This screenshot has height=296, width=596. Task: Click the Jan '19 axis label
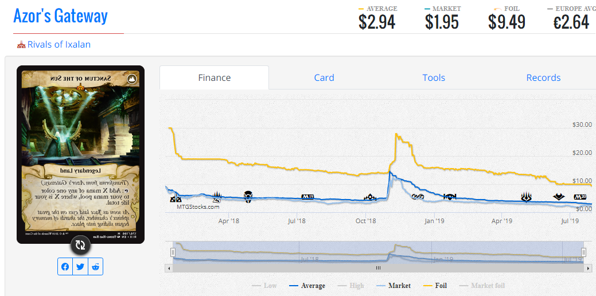coord(434,220)
